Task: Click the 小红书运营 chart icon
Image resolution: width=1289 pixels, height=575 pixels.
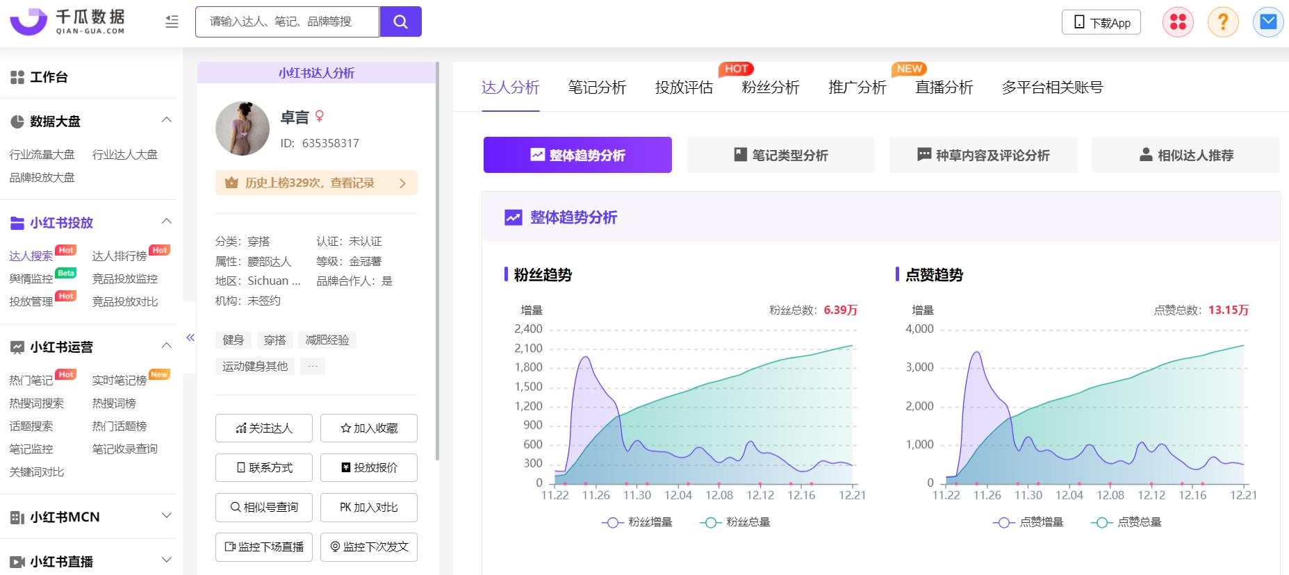Action: tap(17, 347)
